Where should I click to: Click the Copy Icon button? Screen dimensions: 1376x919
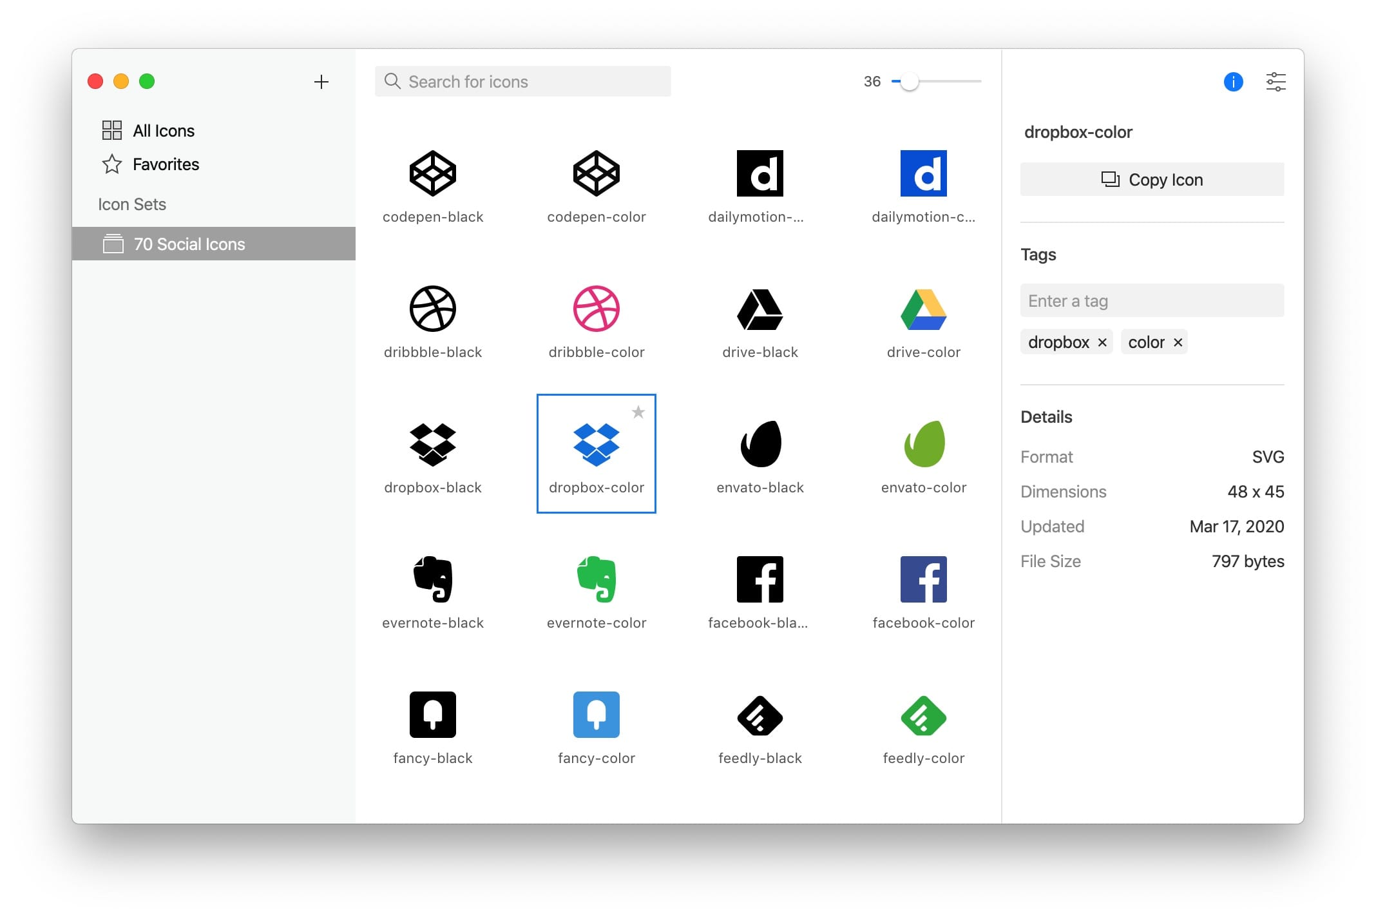(1152, 180)
